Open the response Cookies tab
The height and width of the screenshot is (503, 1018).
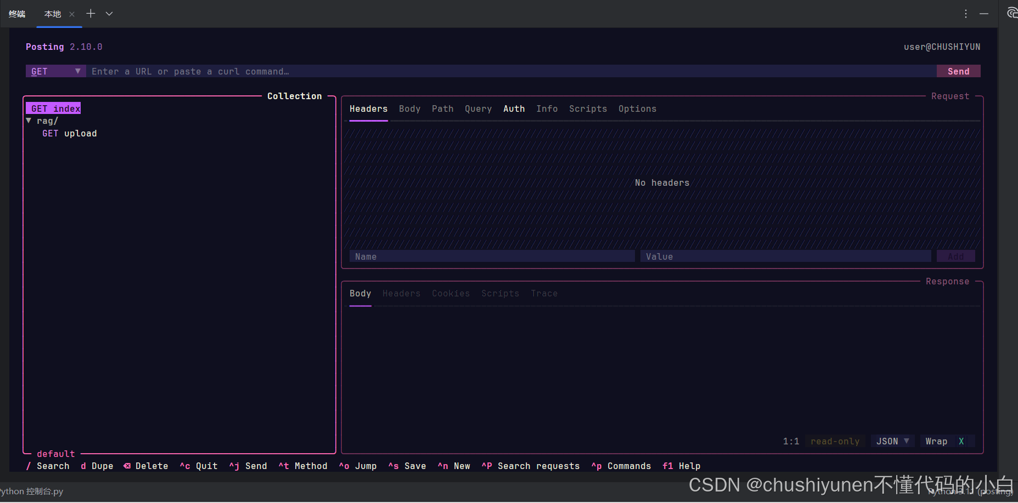tap(451, 294)
